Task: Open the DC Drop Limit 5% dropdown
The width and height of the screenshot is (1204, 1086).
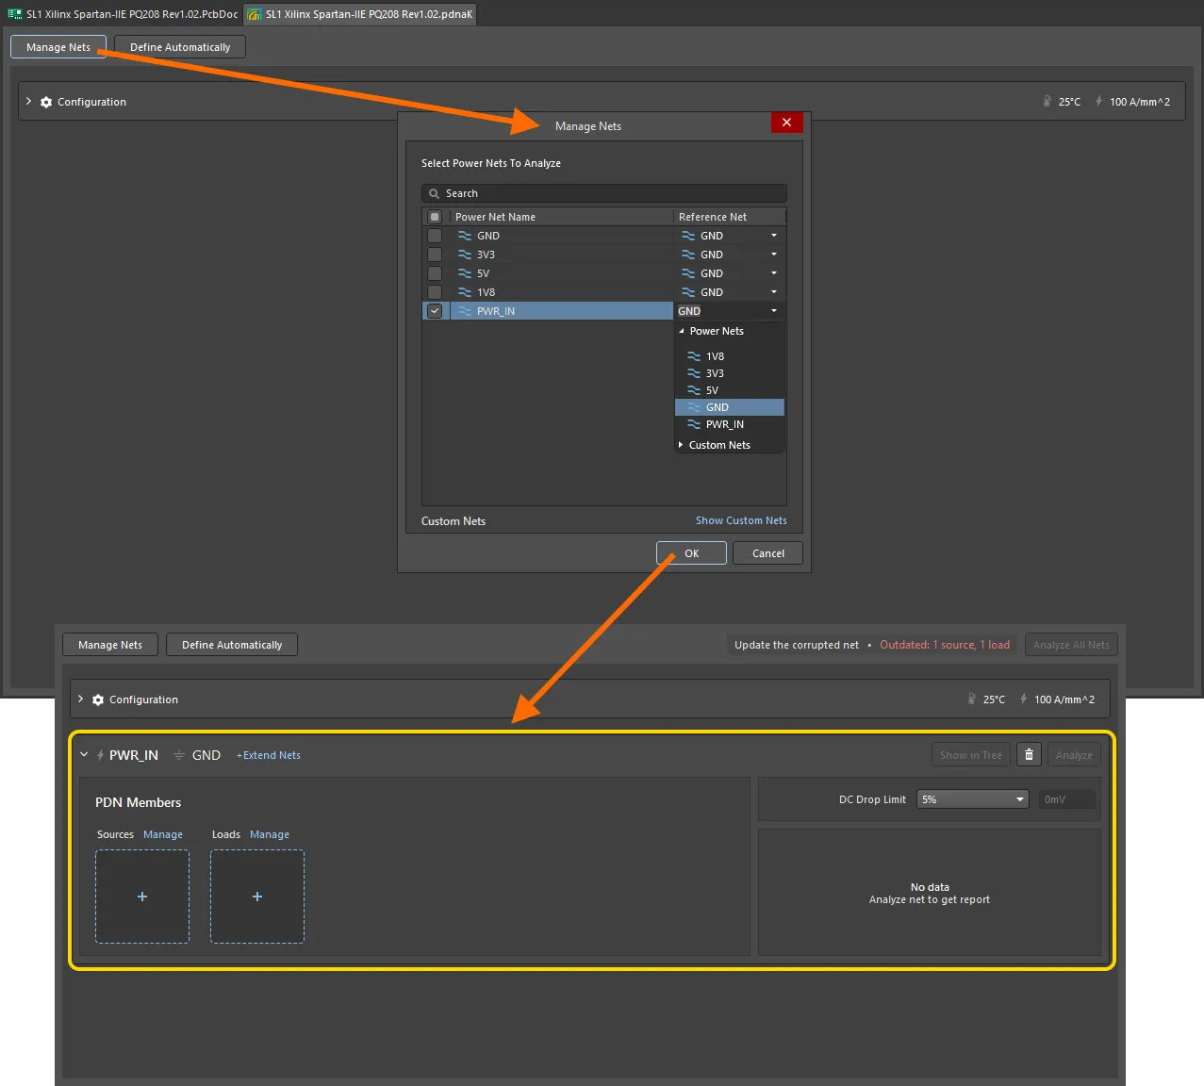Action: (x=972, y=799)
